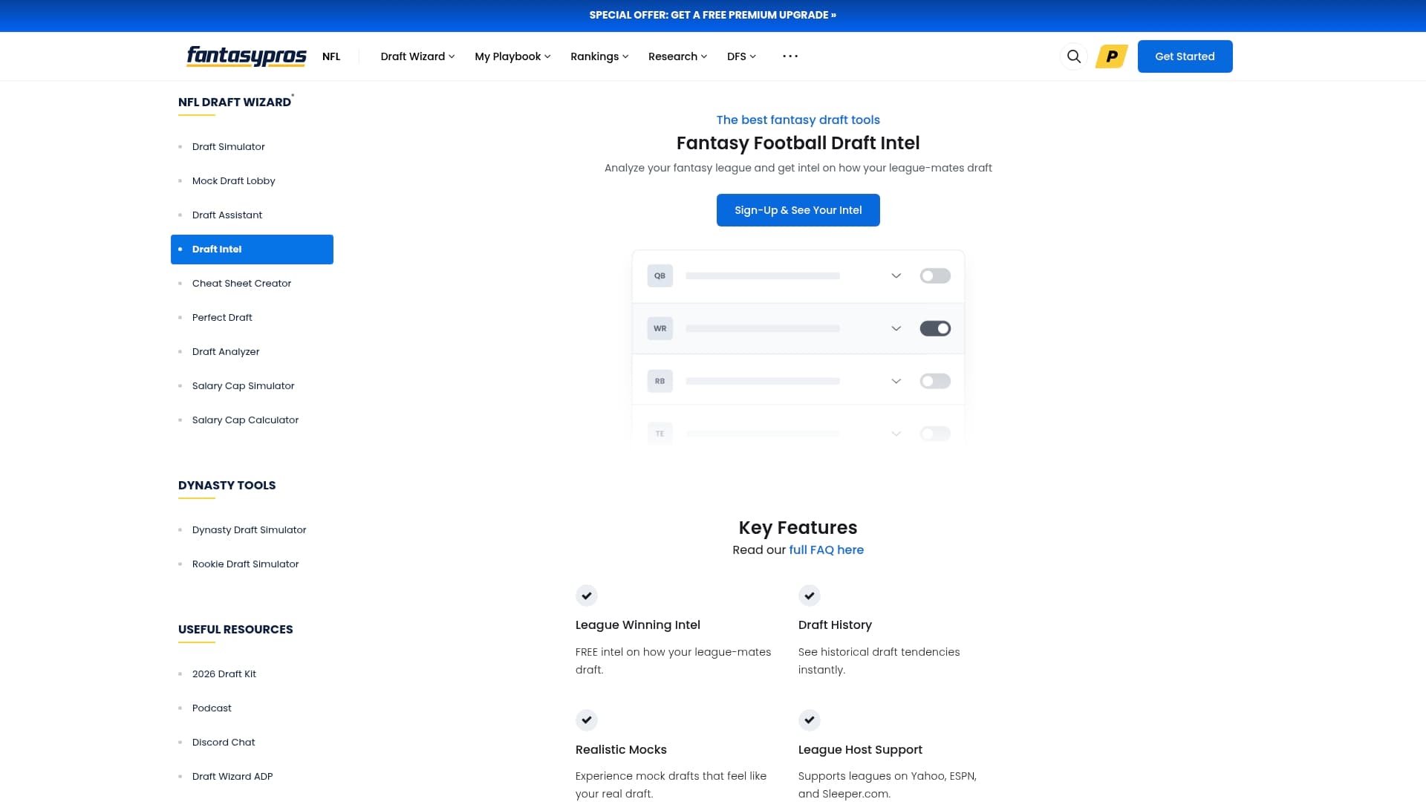Toggle the faded TE row switch
Viewport: 1426px width, 802px height.
point(935,434)
